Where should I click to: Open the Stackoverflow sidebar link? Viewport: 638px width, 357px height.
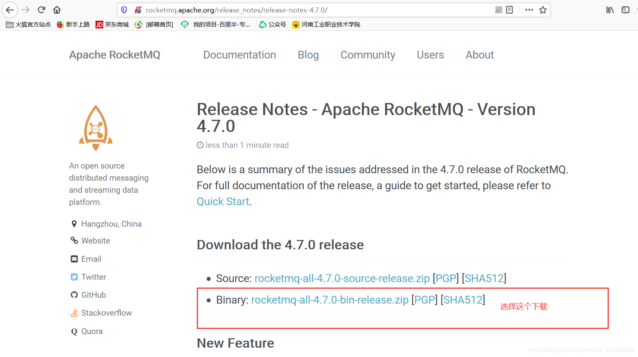coord(106,313)
